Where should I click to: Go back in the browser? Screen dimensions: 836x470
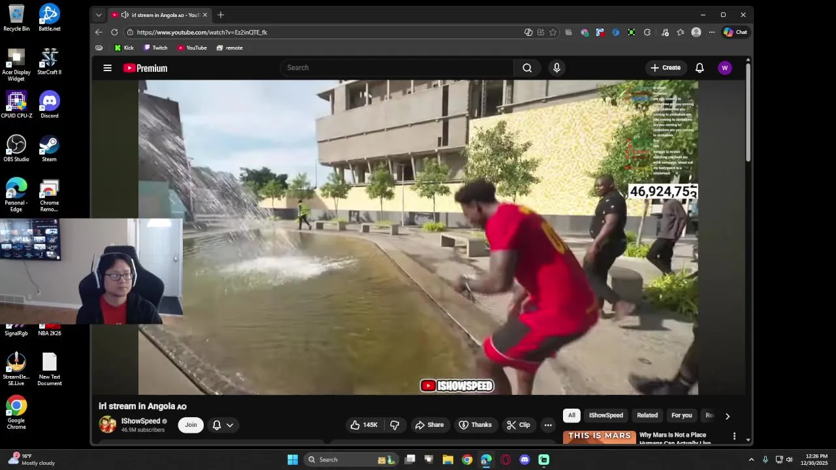click(99, 32)
